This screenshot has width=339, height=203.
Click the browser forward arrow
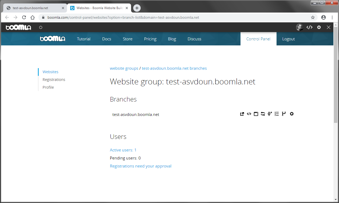click(x=15, y=17)
